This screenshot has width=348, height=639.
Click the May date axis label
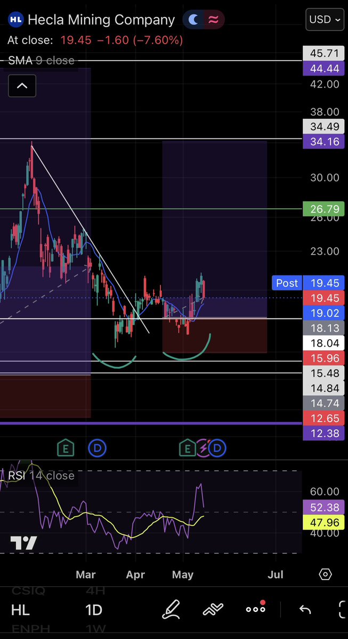coord(183,575)
